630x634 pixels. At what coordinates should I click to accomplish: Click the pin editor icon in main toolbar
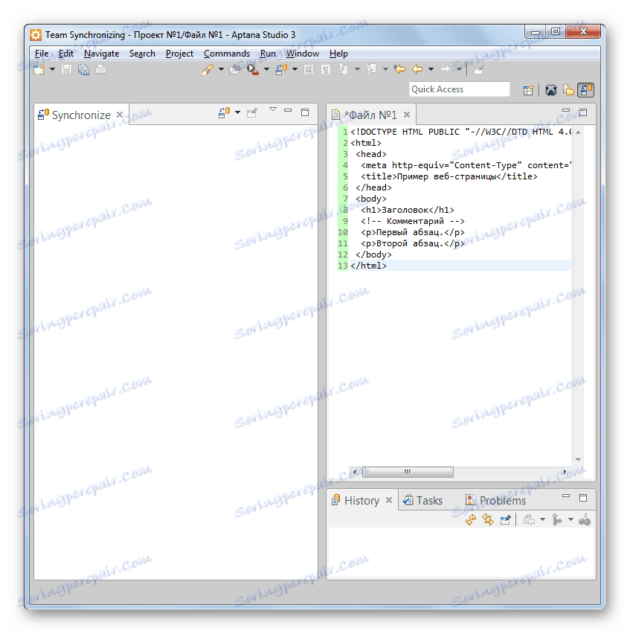pyautogui.click(x=478, y=70)
